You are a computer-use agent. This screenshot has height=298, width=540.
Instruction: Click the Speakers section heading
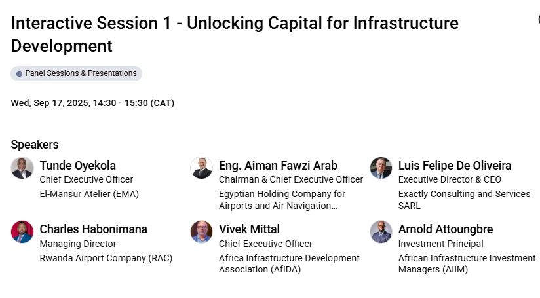coord(35,145)
